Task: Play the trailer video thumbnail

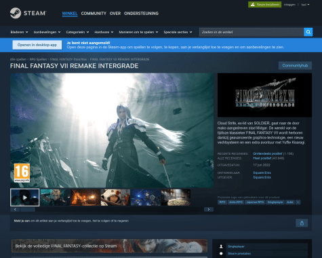Action: pos(24,198)
